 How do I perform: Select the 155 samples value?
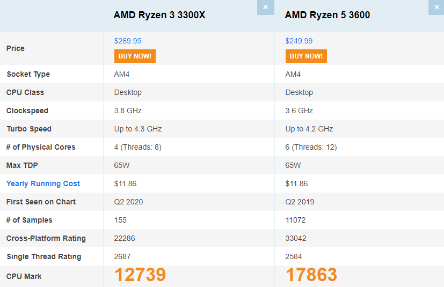point(120,220)
